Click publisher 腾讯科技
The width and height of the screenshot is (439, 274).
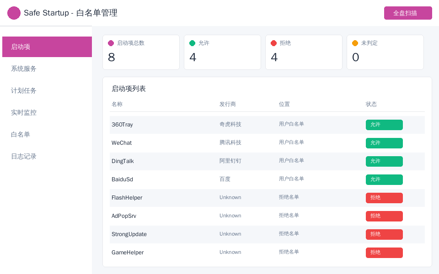[x=230, y=142]
